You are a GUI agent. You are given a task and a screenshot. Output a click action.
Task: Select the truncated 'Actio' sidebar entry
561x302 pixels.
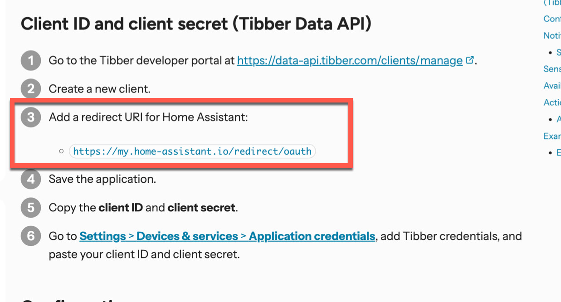click(552, 102)
